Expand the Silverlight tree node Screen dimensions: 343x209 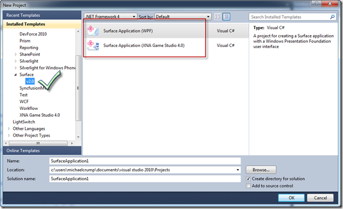click(x=16, y=61)
